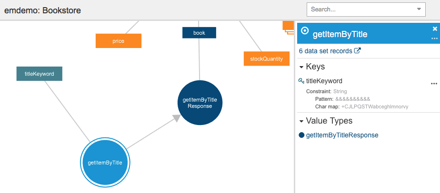This screenshot has width=440, height=193.
Task: Select the titleKeyword graph node
Action: click(39, 74)
